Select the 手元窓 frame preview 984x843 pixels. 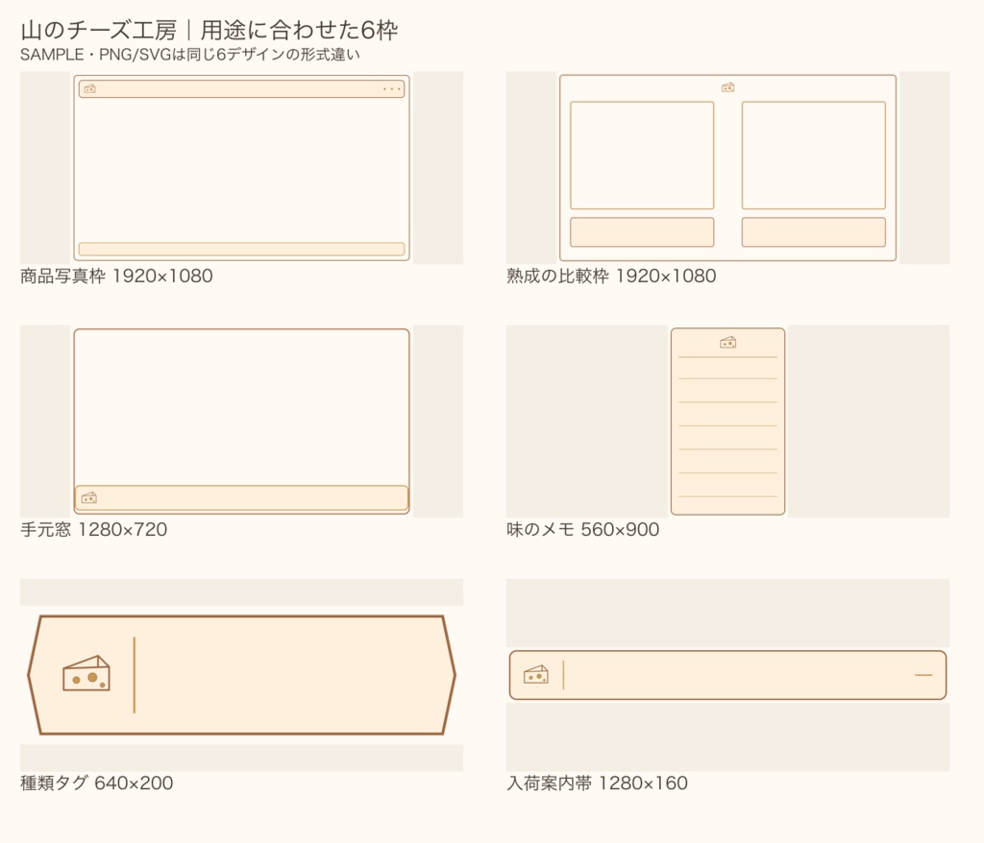pyautogui.click(x=241, y=421)
